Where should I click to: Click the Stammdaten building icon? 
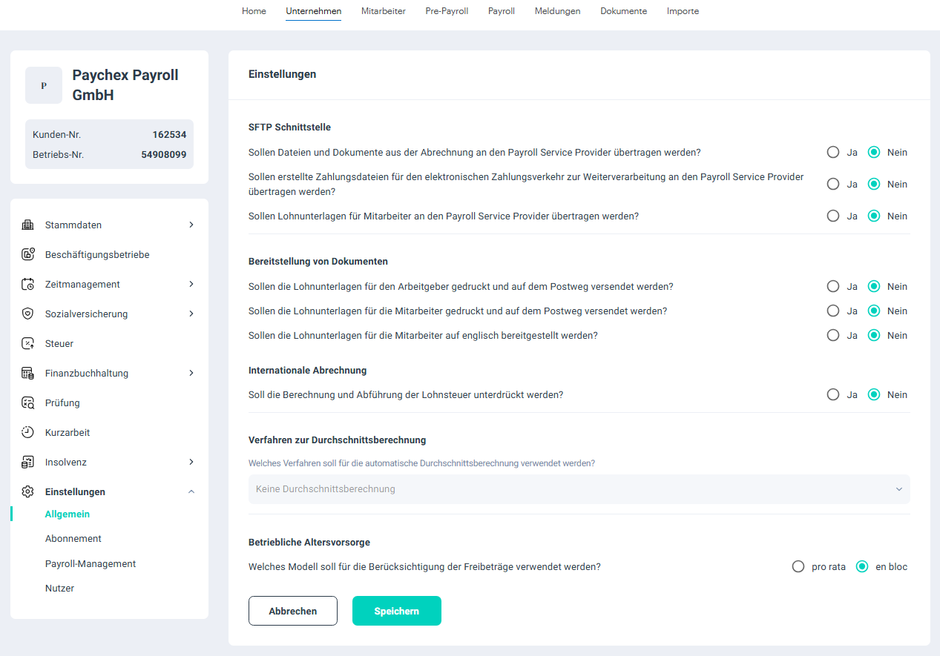28,225
